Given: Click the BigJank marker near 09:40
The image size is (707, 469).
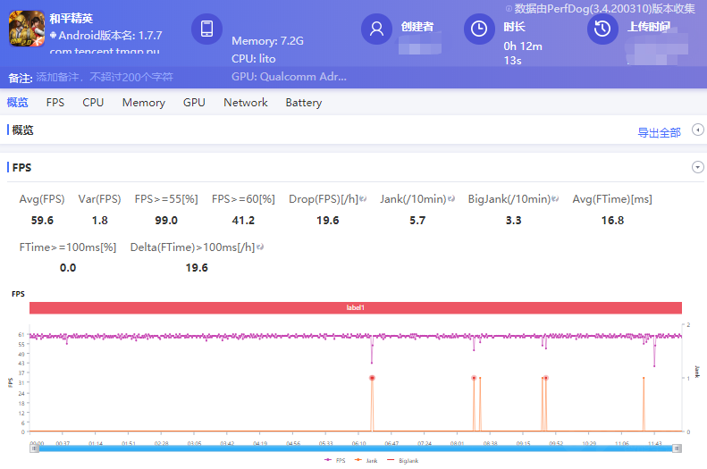Looking at the screenshot, I should [545, 378].
